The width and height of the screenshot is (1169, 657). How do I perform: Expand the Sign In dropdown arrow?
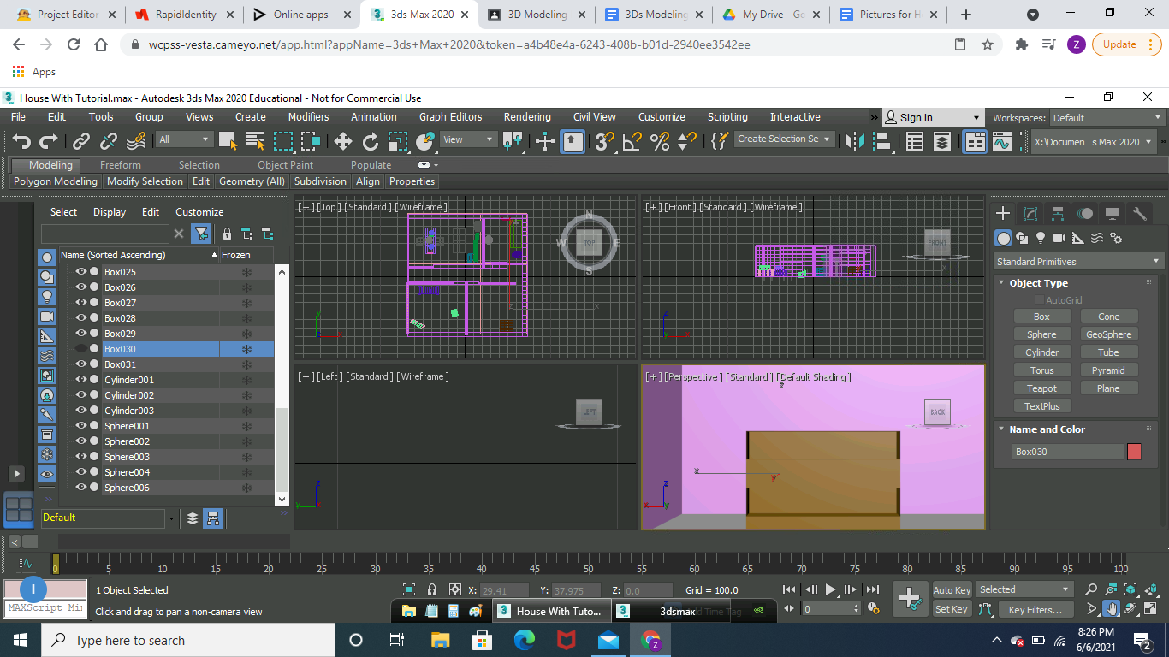(976, 118)
